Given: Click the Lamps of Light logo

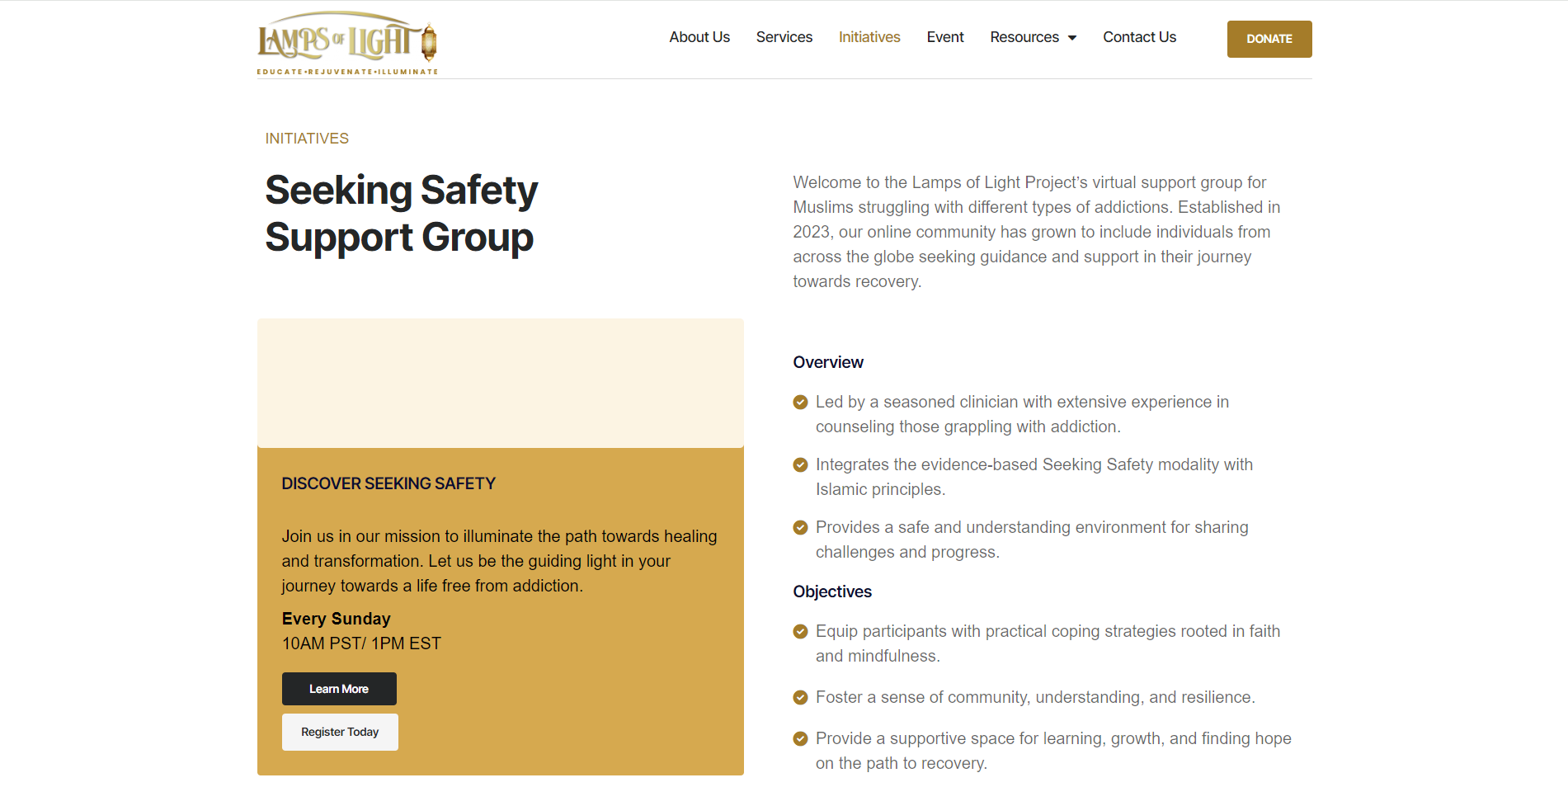Looking at the screenshot, I should tap(347, 43).
